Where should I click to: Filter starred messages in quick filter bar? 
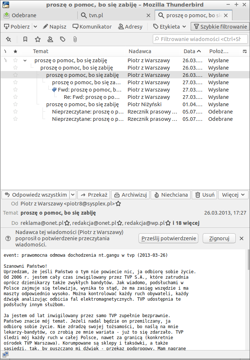tap(38, 39)
